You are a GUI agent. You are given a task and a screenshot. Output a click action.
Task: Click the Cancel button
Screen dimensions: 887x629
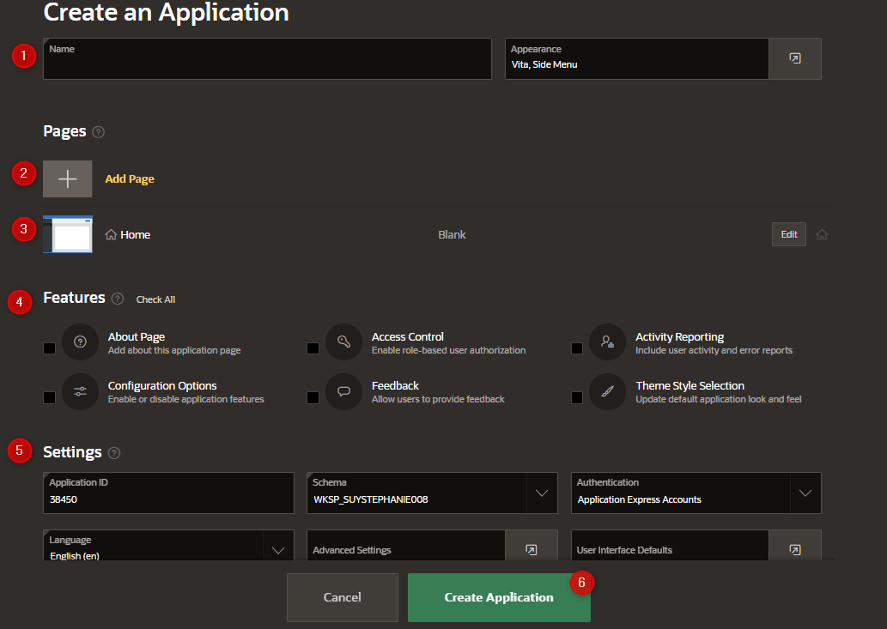coord(343,597)
